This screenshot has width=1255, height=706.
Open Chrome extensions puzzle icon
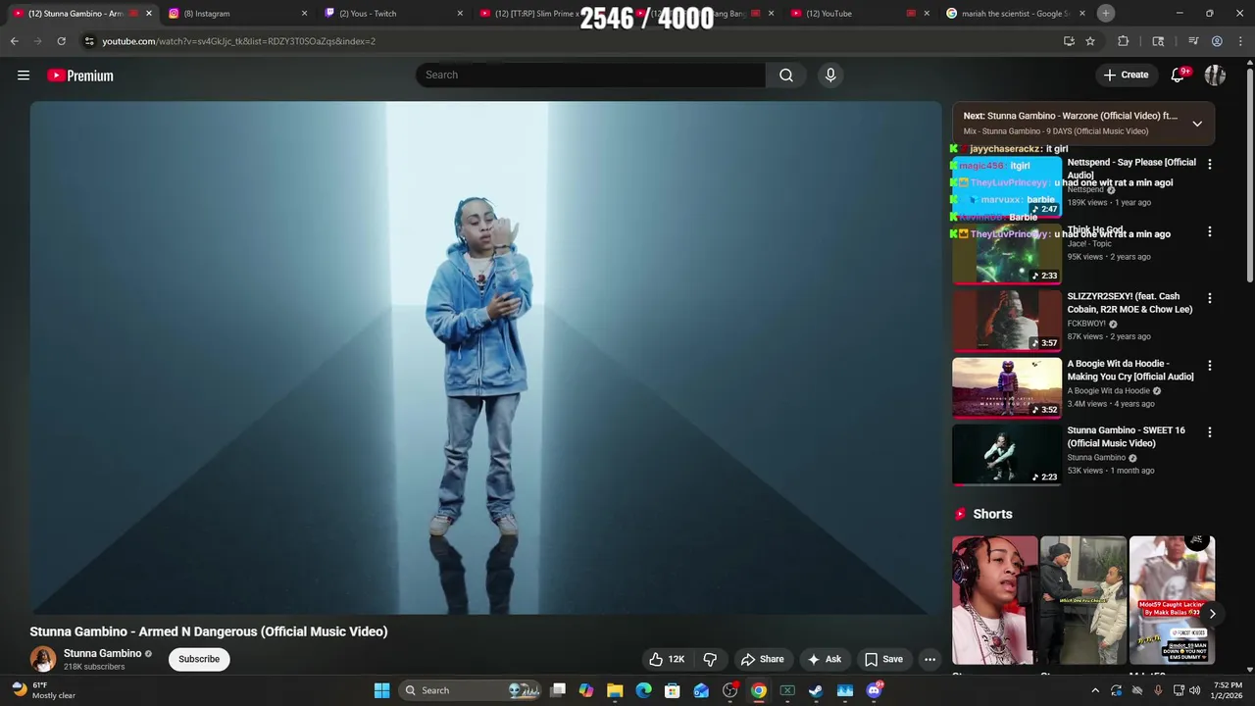[1124, 41]
